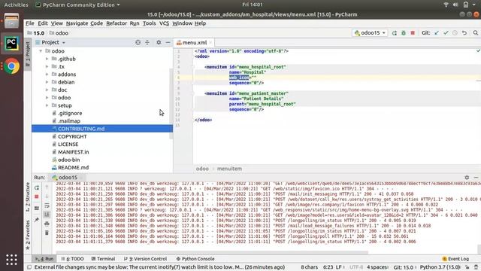This screenshot has height=271, width=481.
Task: Toggle the 1: Project sidebar tab
Action: click(x=28, y=53)
